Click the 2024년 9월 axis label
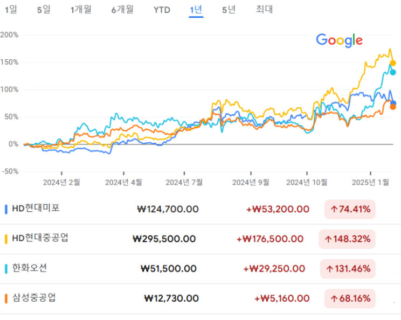This screenshot has height=320, width=401. pos(251,183)
